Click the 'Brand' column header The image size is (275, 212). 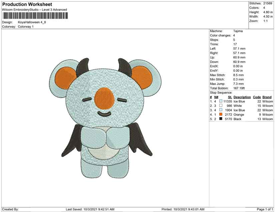267,97
